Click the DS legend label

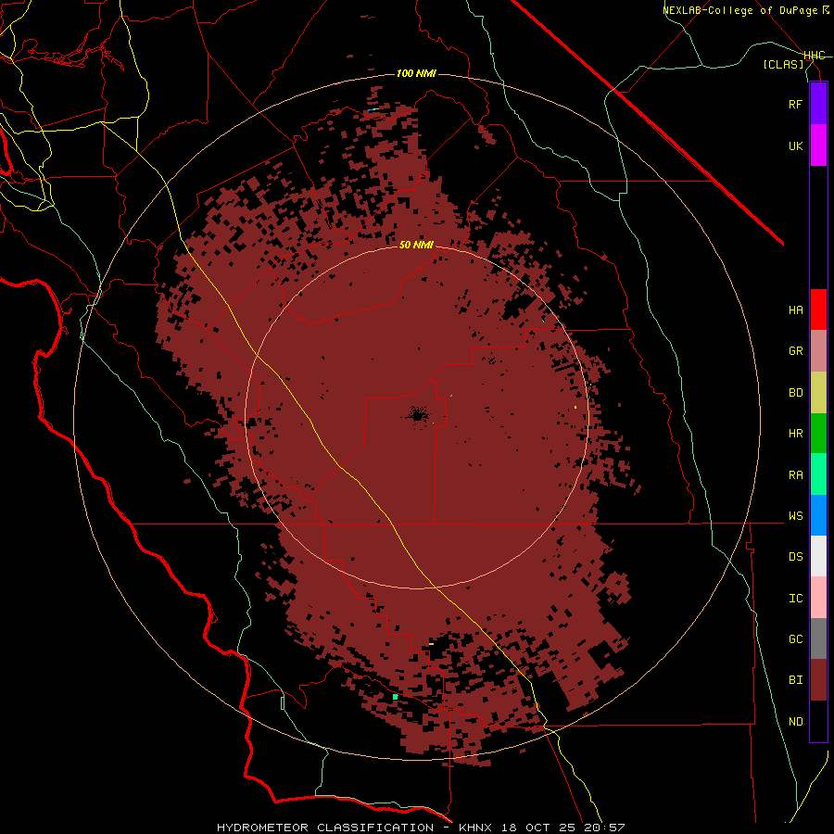click(x=796, y=557)
